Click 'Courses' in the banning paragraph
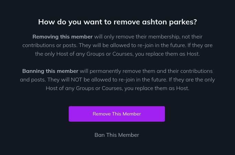Viewport: 235px width, 155px height. pos(112,88)
